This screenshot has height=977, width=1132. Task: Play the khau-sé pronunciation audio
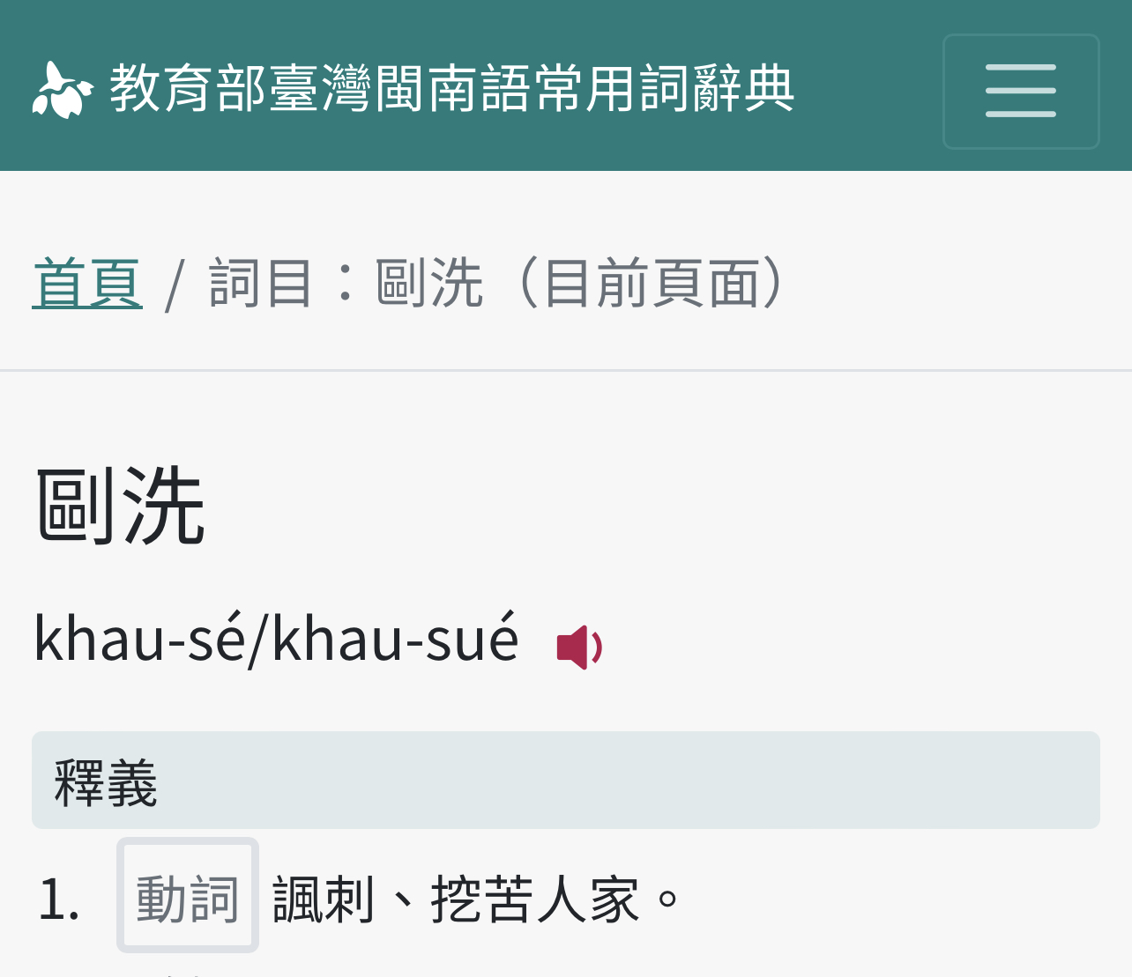579,648
